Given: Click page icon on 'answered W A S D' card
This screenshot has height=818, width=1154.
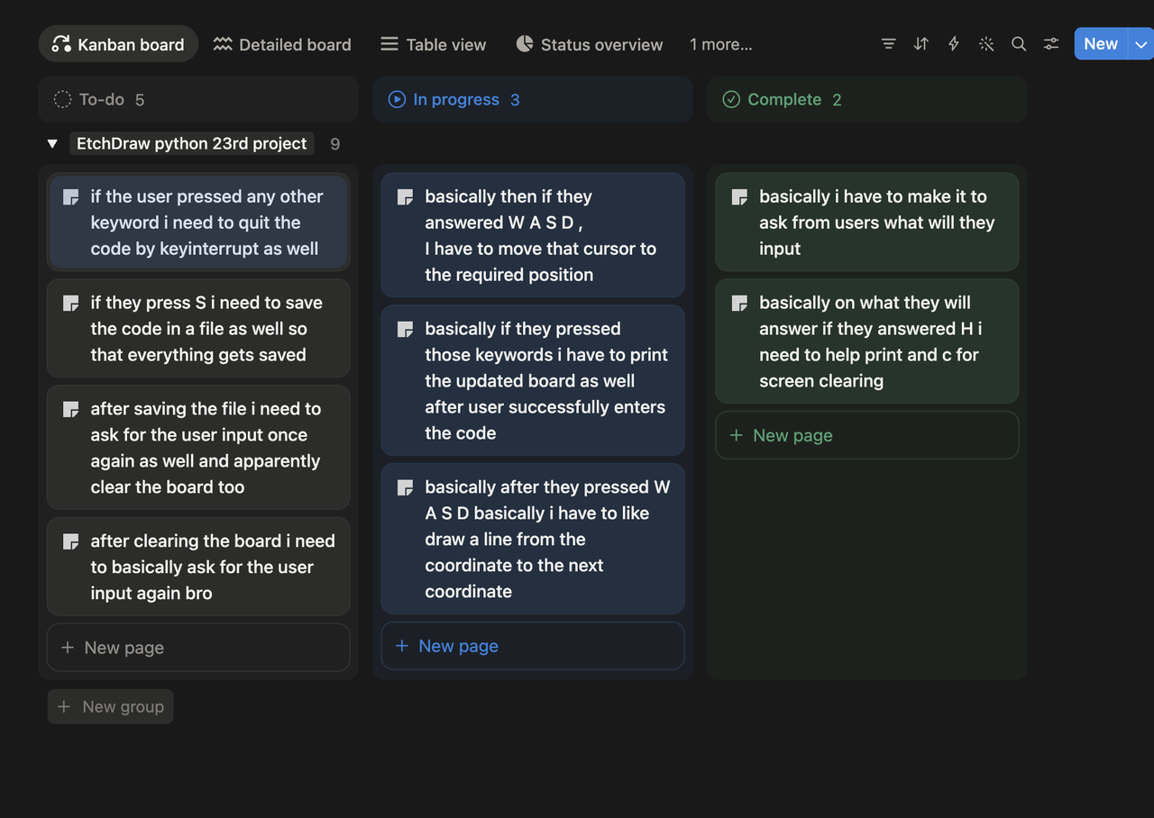Looking at the screenshot, I should coord(406,197).
